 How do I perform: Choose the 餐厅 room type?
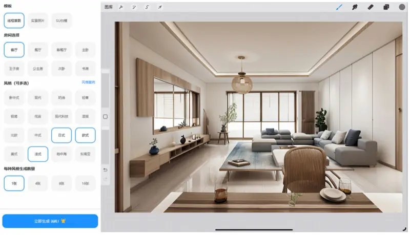[x=38, y=50]
